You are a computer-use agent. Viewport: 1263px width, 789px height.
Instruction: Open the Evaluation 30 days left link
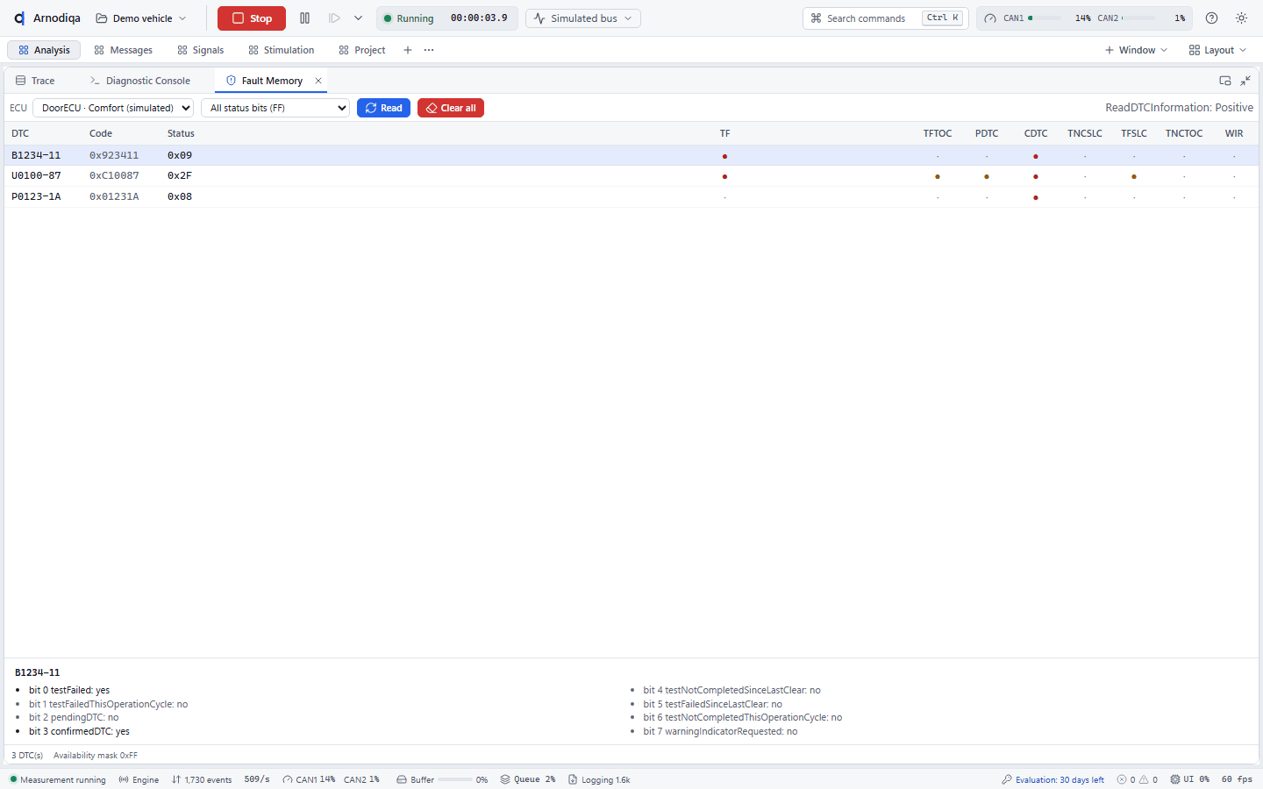tap(1052, 779)
